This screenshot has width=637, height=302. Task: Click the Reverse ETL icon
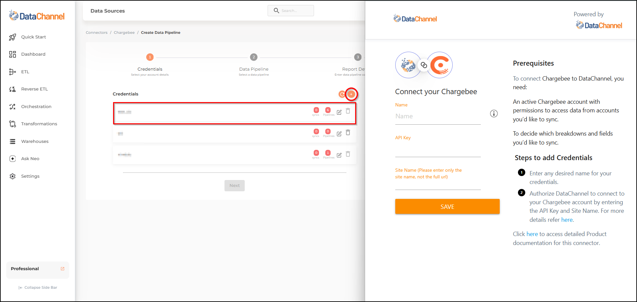pos(13,89)
